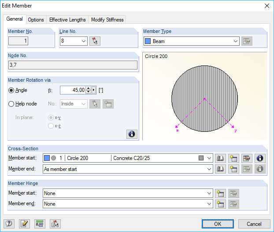Pick line graphically next to Line No.
The height and width of the screenshot is (232, 274).
tap(95, 41)
